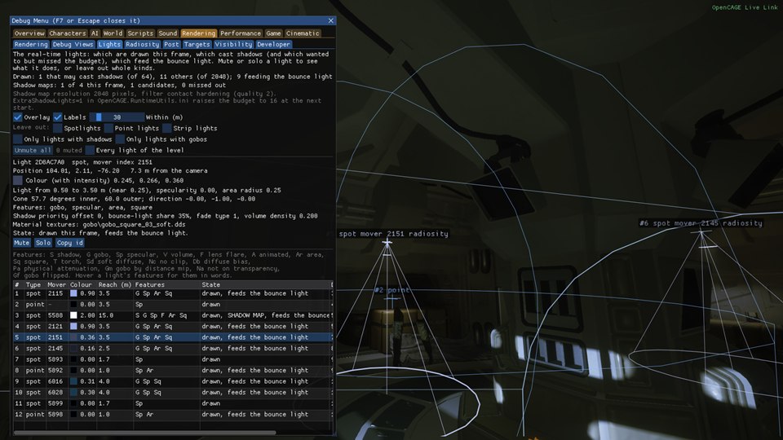
Task: Open the Performance tab
Action: point(240,33)
